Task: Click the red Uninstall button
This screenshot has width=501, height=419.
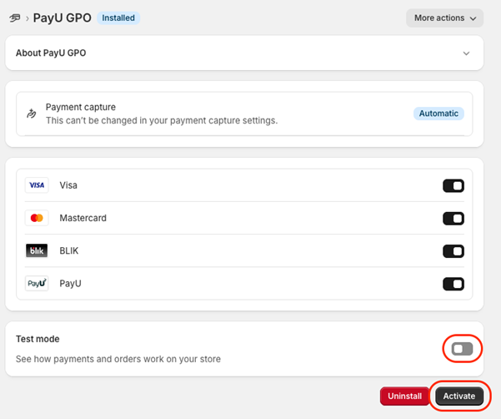Action: (x=404, y=396)
